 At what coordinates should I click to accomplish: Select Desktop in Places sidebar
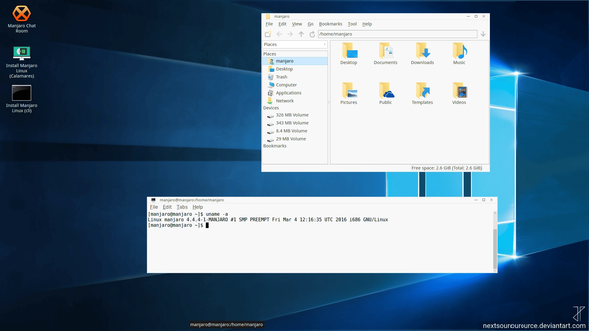pyautogui.click(x=295, y=69)
